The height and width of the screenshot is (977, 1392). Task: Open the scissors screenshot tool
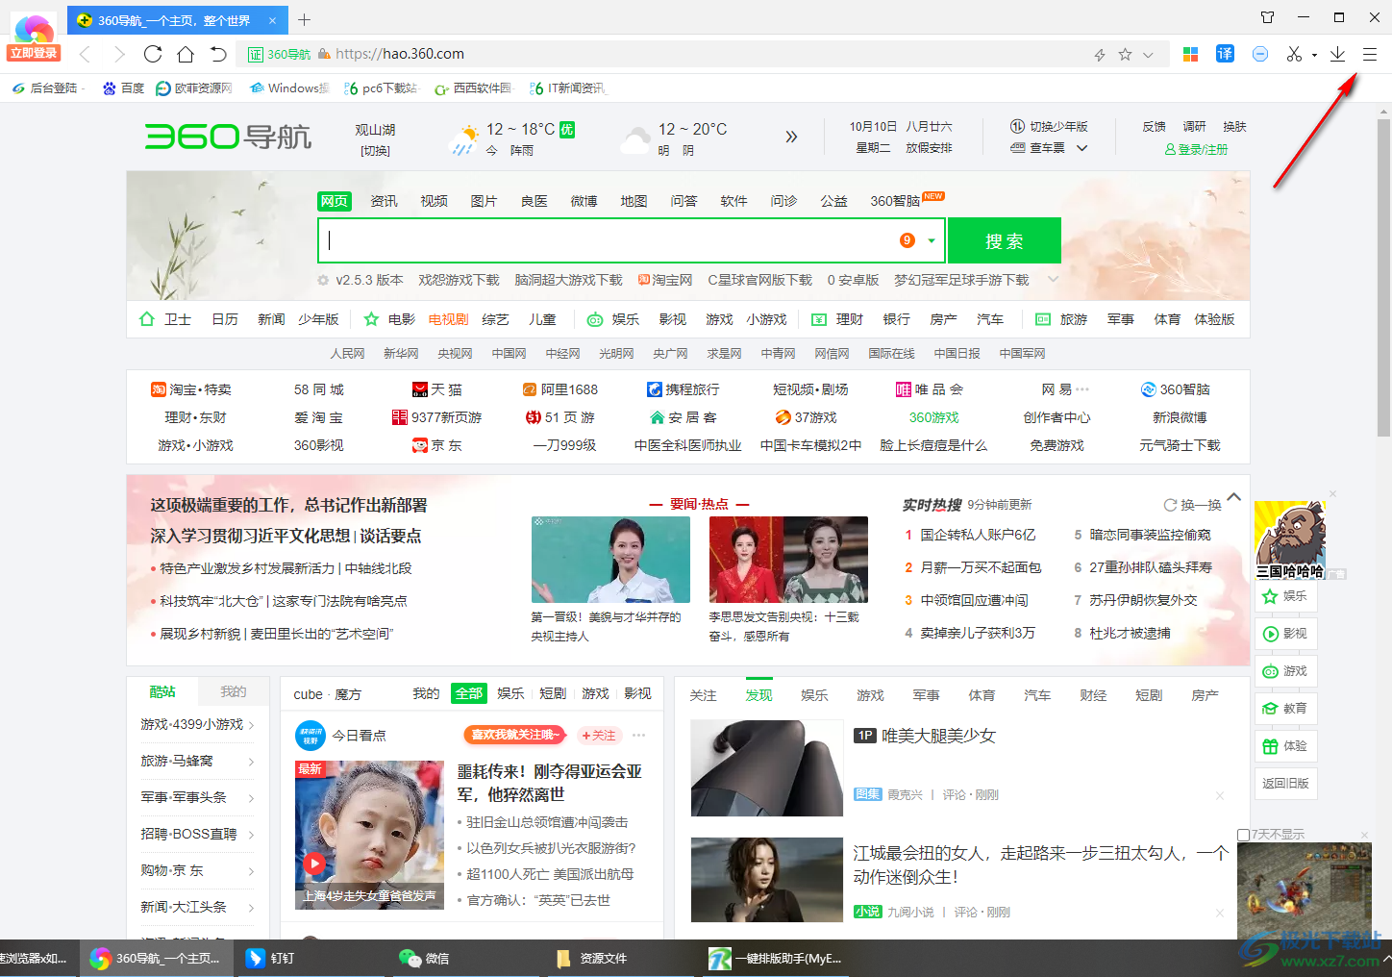point(1294,54)
